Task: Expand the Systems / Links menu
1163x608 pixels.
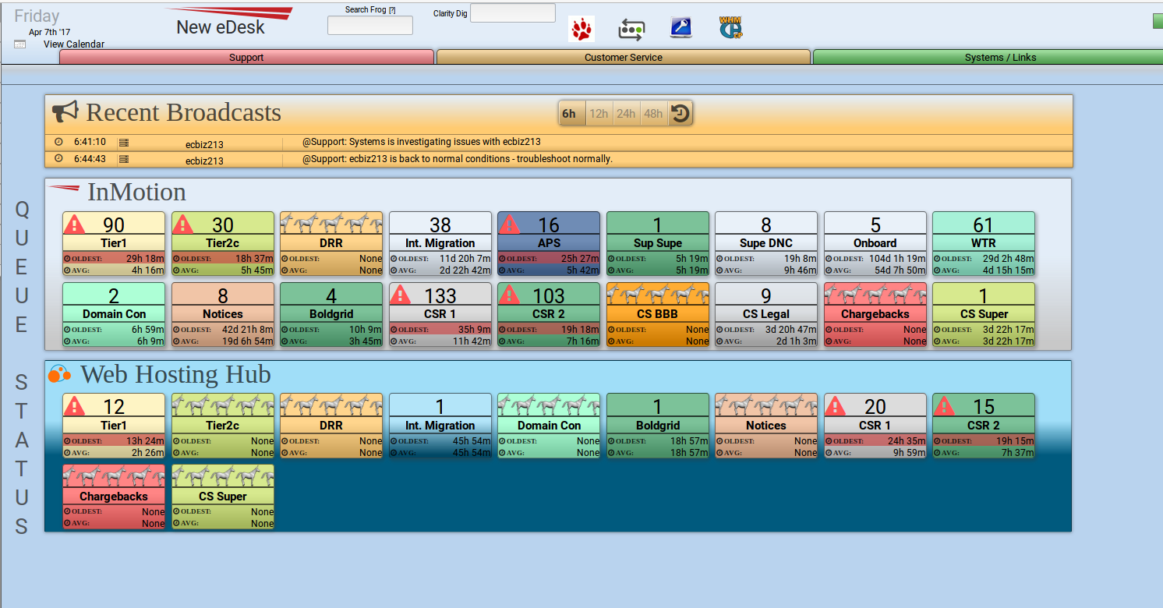Action: pos(1000,57)
